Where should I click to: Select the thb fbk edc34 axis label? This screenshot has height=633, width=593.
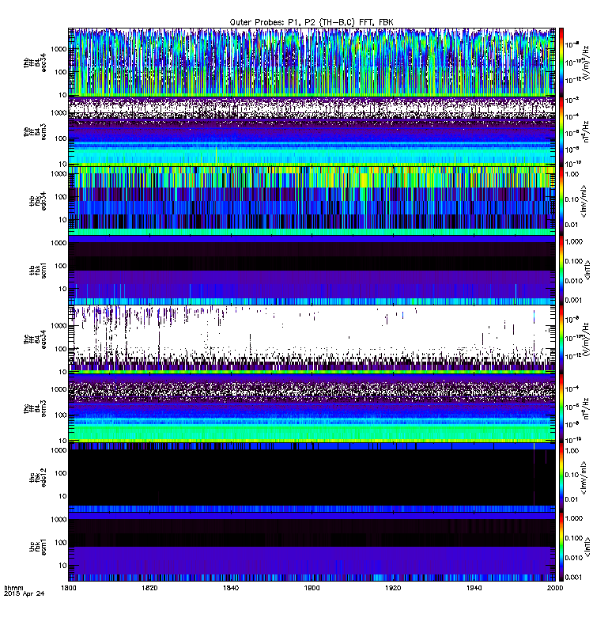38,201
